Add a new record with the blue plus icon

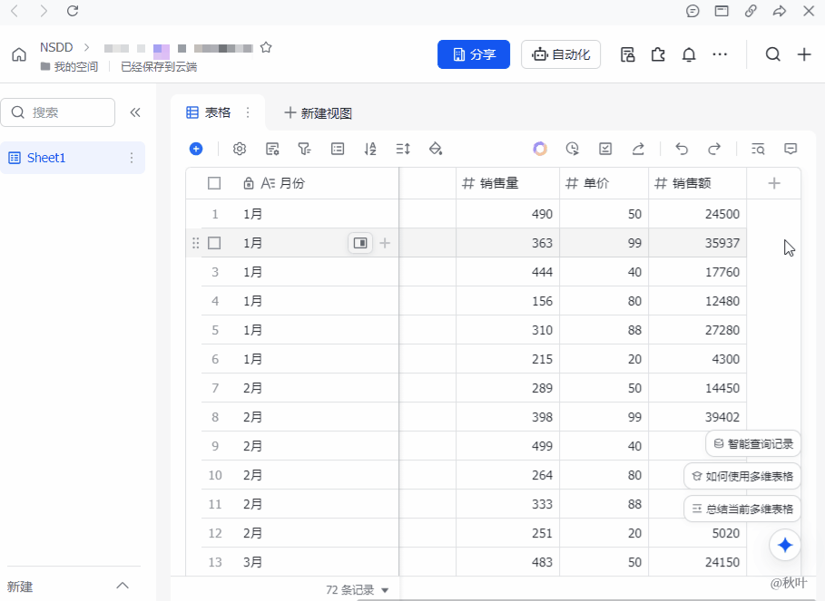196,148
